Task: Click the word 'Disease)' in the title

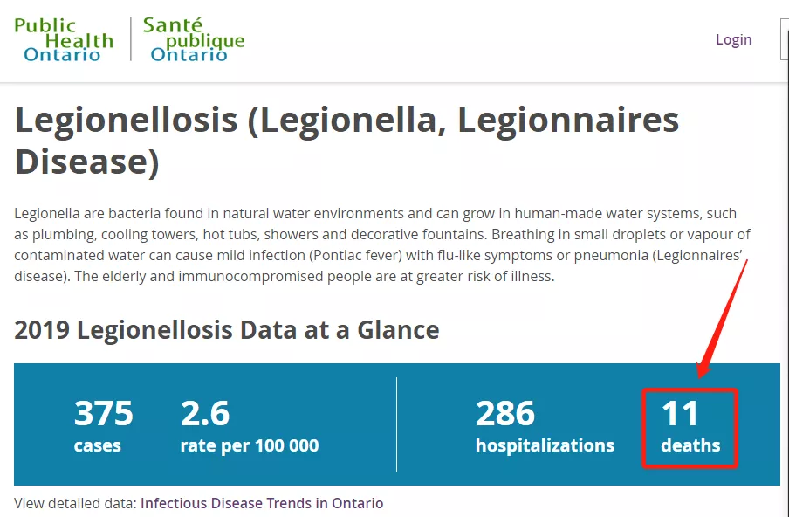Action: (87, 162)
